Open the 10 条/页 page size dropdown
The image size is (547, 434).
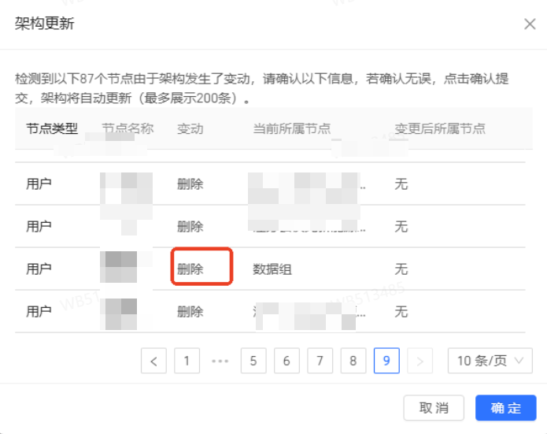pos(490,362)
